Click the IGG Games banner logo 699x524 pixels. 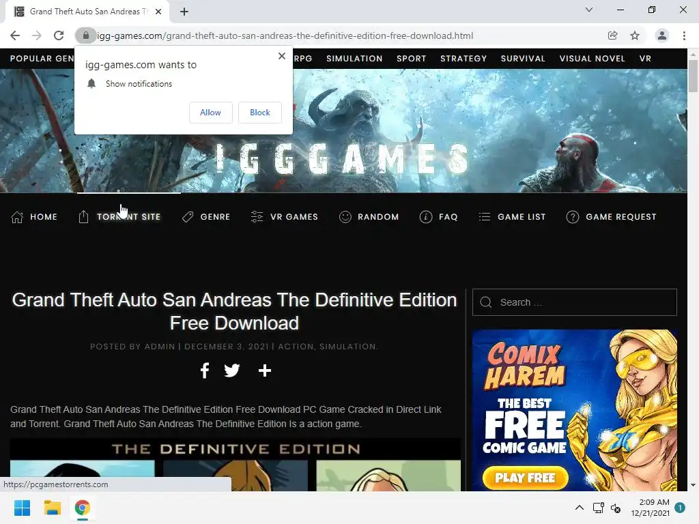pos(342,158)
